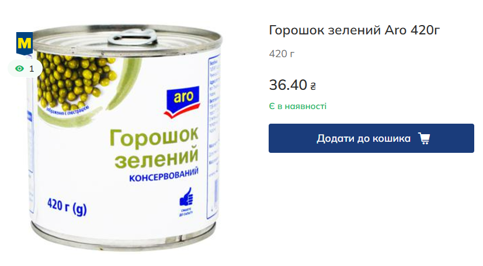Click the 36.40 price value
Screen dimensions: 483x266
pyautogui.click(x=288, y=85)
